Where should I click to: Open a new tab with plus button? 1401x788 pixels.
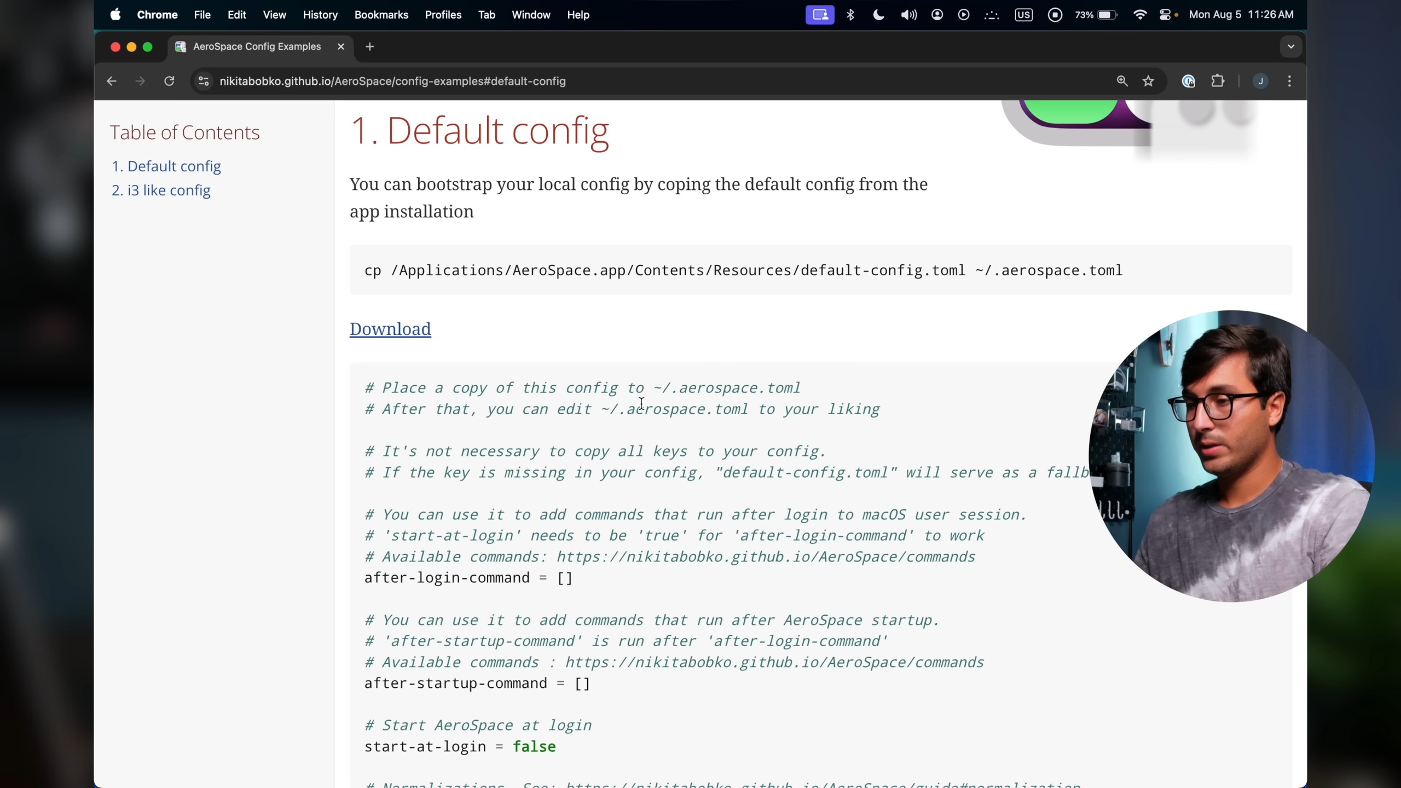tap(370, 47)
